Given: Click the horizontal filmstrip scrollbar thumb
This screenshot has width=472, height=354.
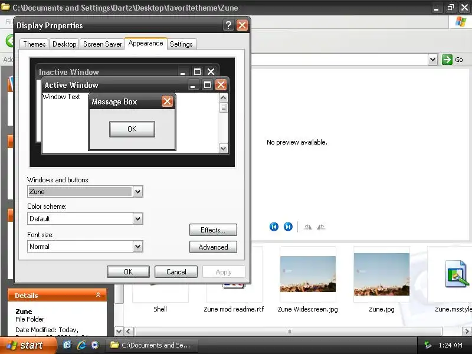Looking at the screenshot, I should [x=289, y=332].
